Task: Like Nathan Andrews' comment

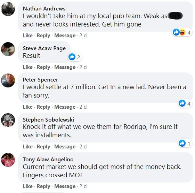Action: pyautogui.click(x=27, y=36)
